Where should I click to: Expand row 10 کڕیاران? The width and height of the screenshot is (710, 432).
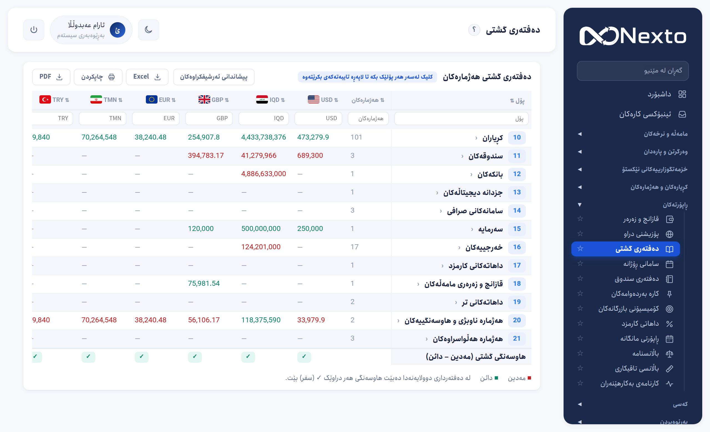click(x=476, y=138)
